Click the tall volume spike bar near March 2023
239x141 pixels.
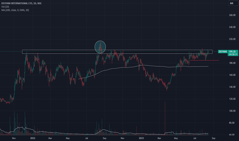(165, 118)
